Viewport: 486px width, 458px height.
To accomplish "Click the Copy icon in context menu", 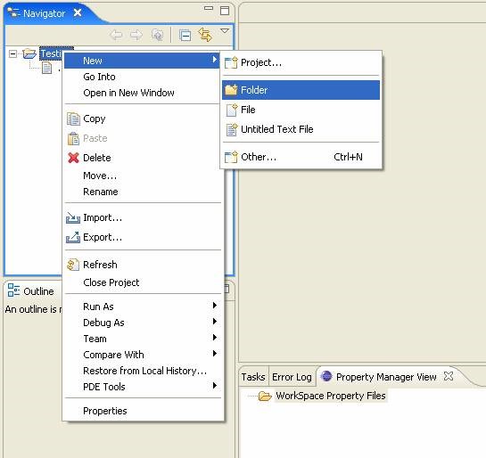I will pyautogui.click(x=73, y=119).
